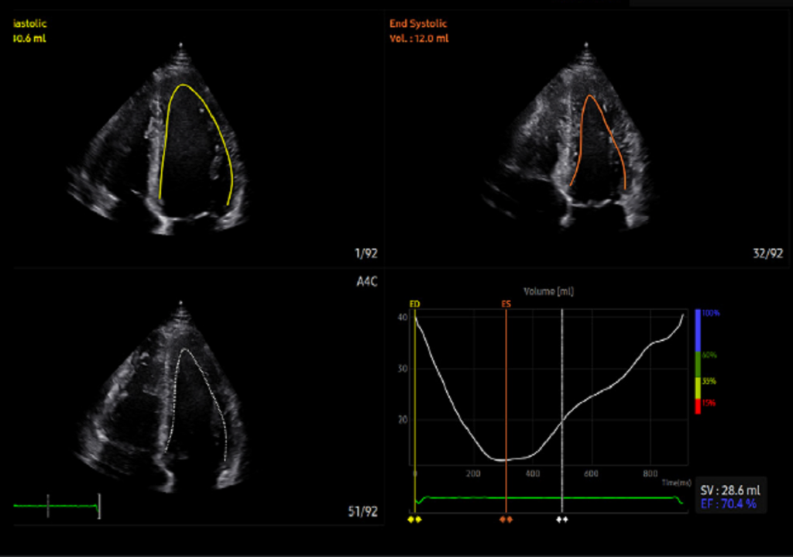Select the A4C current frame view 51/92
Screen dimensions: 793x557
197,397
